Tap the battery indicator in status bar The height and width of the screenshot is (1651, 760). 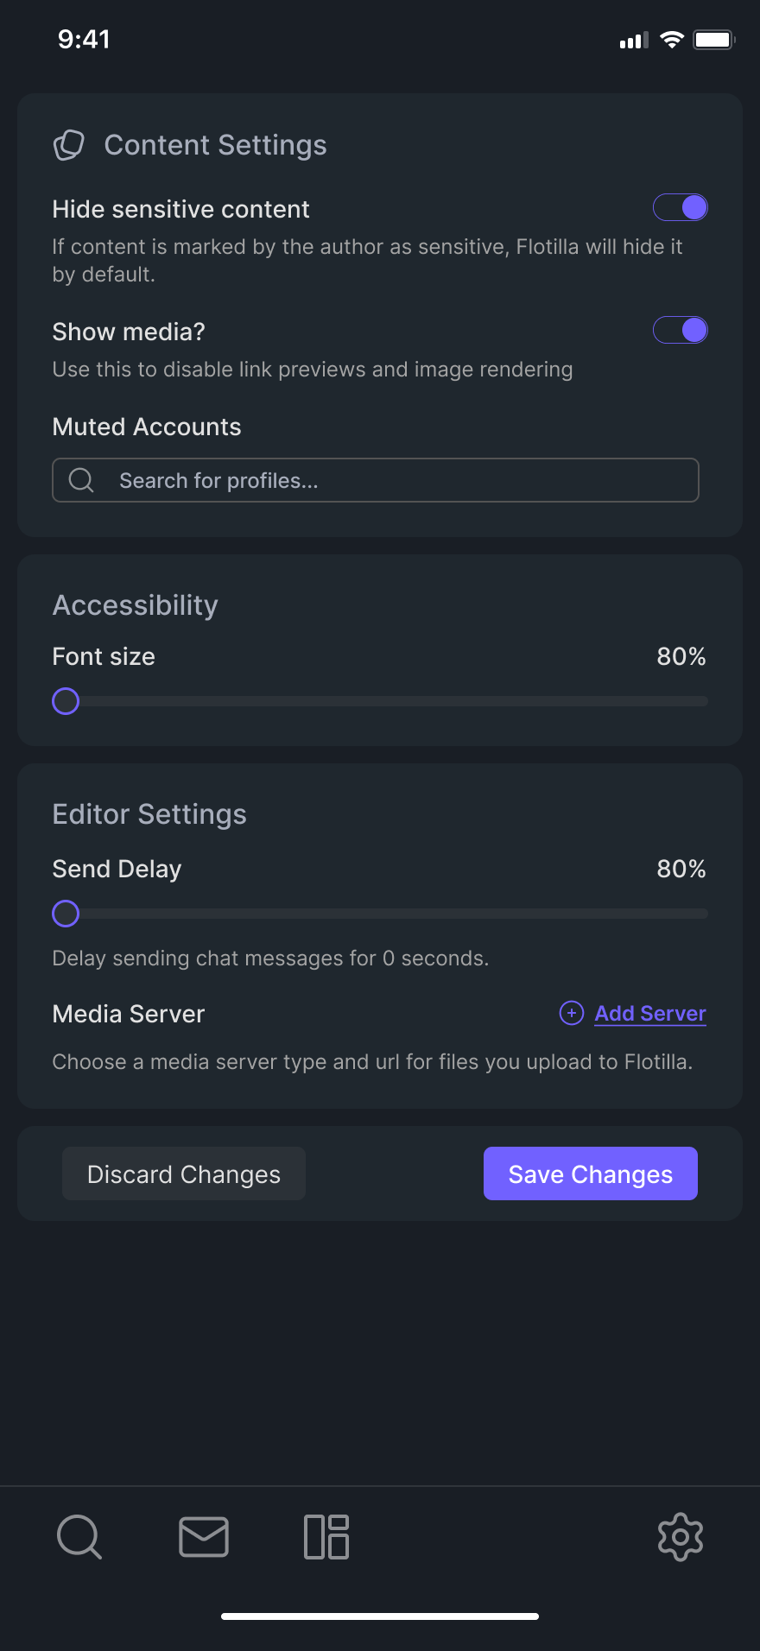pos(714,40)
